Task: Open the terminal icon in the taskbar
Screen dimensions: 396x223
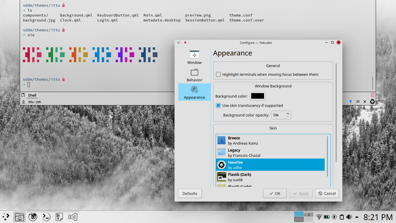Action: 46,217
